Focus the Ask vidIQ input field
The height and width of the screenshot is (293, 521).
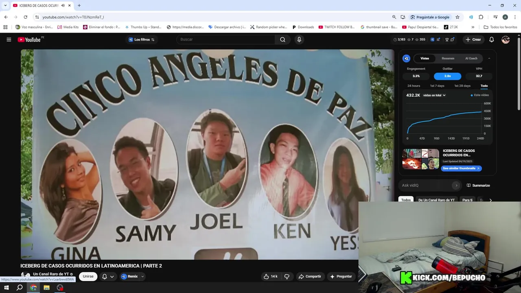426,185
